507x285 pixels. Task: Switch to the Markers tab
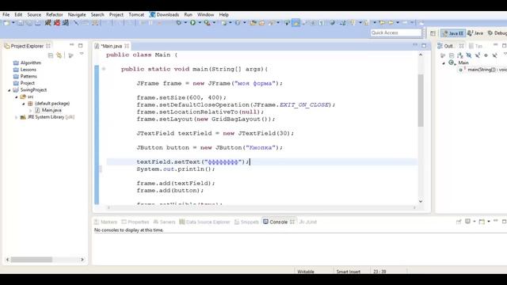105,222
